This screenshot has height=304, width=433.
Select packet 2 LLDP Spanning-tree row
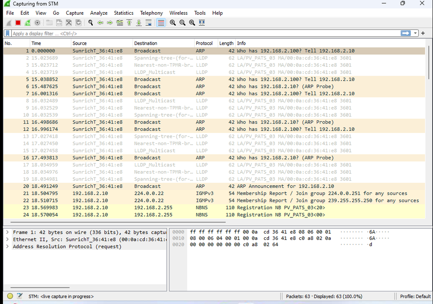(x=214, y=58)
